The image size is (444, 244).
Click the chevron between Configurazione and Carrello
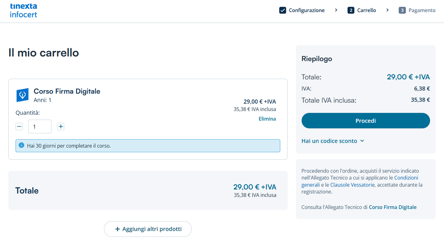[x=336, y=10]
